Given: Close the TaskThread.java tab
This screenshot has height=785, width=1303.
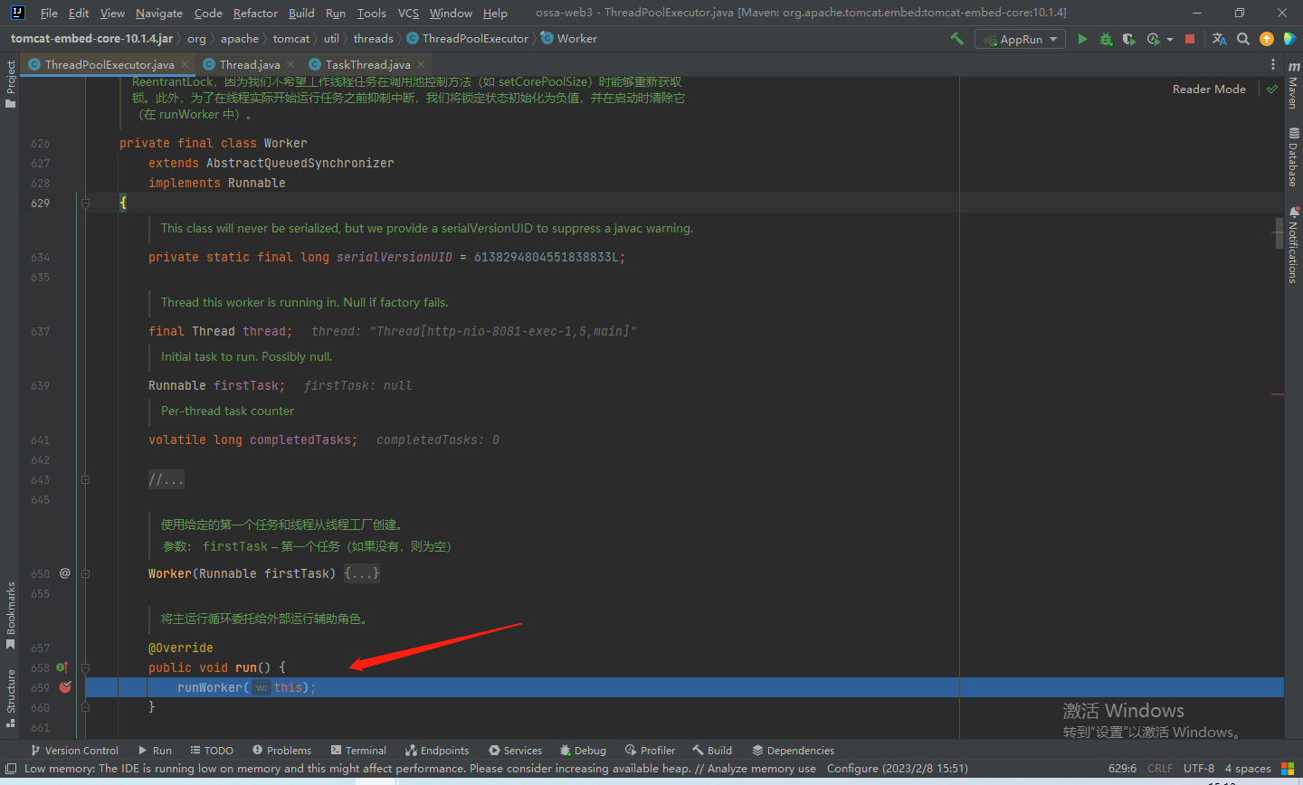Looking at the screenshot, I should coord(421,64).
